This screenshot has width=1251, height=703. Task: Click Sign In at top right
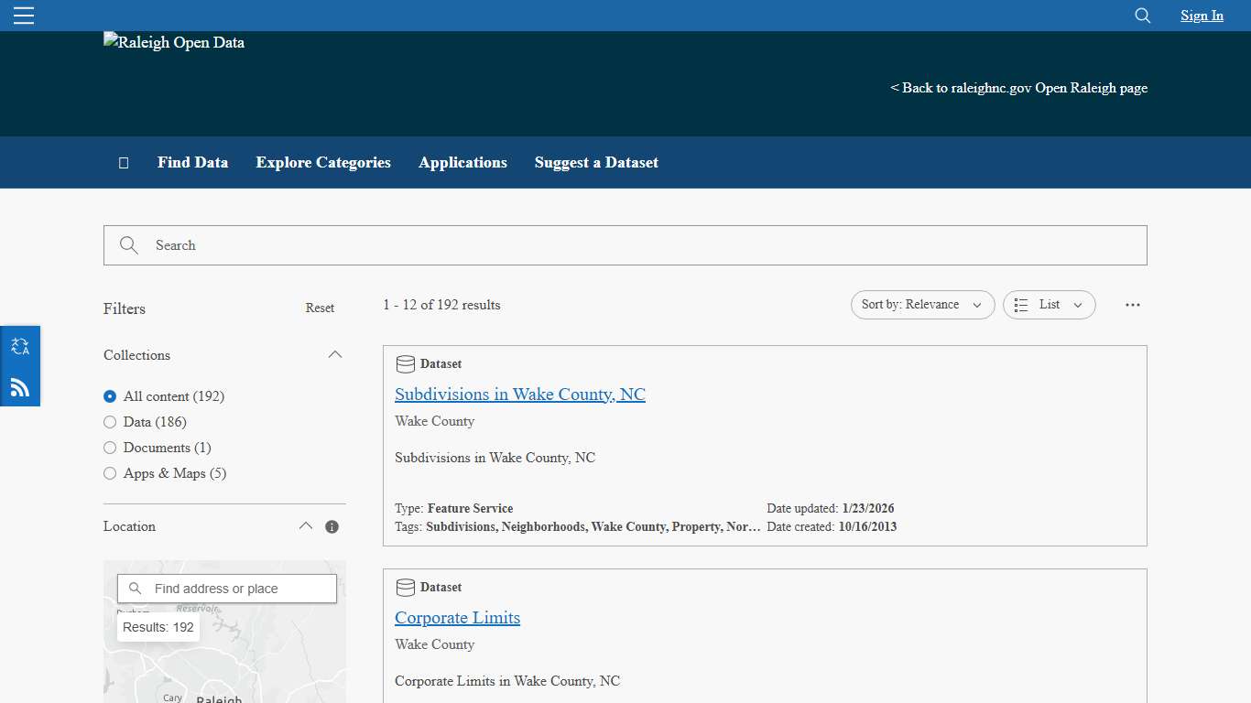[x=1202, y=16]
